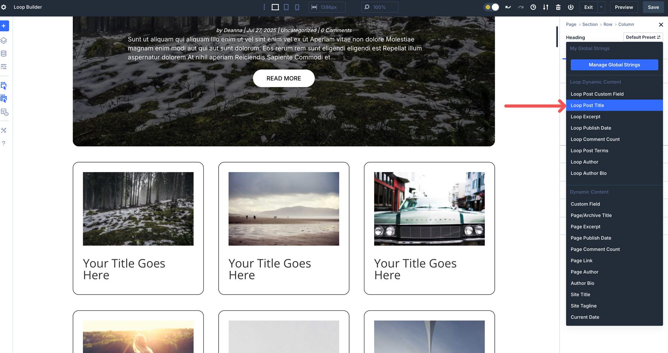This screenshot has width=668, height=353.
Task: Toggle the light/dark mode switch
Action: [491, 7]
